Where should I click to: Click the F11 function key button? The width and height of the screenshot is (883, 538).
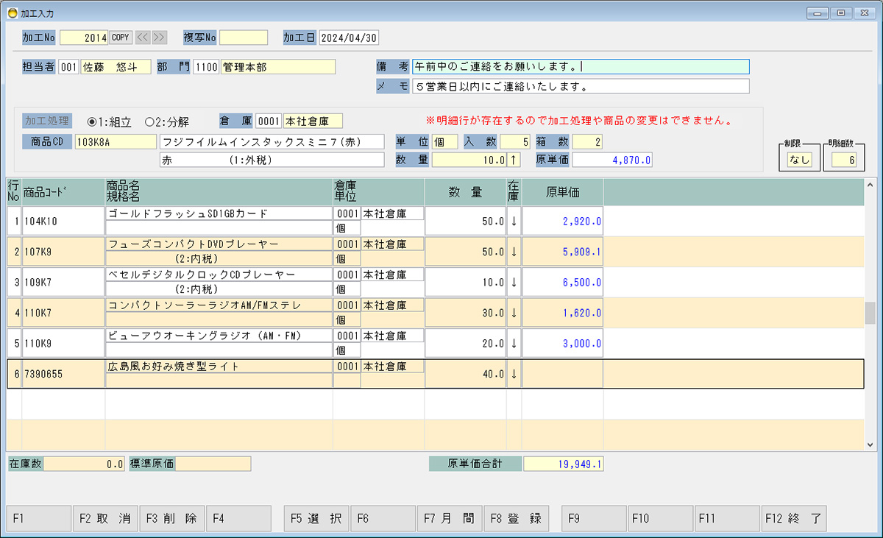pos(728,518)
